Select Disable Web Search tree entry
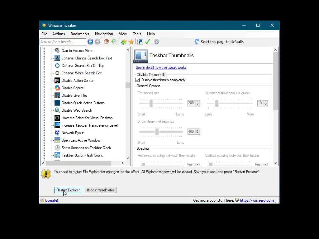The image size is (319, 239). click(x=77, y=110)
